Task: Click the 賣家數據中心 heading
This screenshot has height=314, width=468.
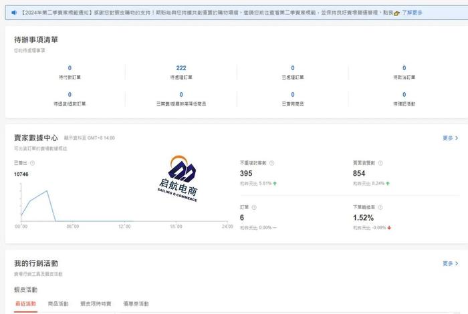Action: click(x=36, y=138)
